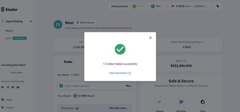
Task: Collapse the Liquid Staking section
Action: click(x=31, y=21)
